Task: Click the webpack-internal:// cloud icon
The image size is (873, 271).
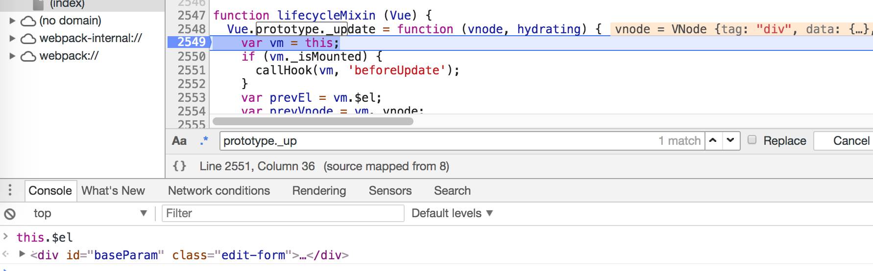Action: pos(28,39)
